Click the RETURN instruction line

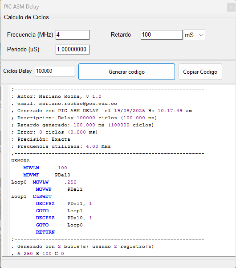[45, 232]
